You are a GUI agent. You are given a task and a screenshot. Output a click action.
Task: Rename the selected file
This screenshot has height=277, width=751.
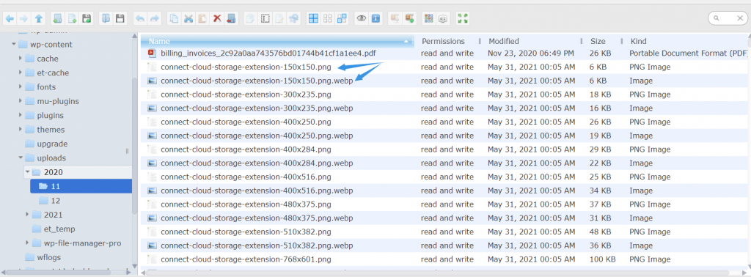(265, 18)
